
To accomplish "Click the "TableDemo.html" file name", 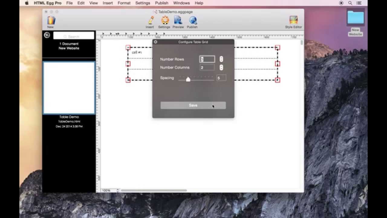I will click(69, 121).
